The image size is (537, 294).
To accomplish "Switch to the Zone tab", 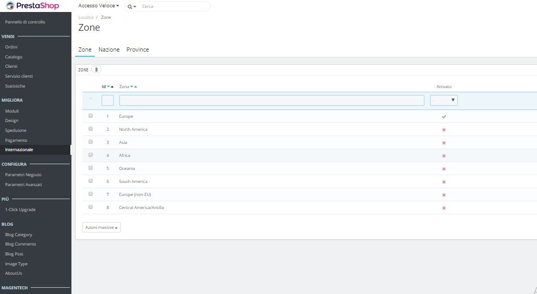I will tap(85, 50).
